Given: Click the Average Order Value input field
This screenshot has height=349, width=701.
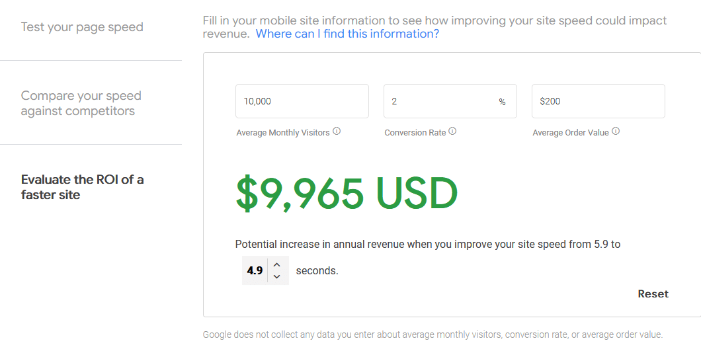Looking at the screenshot, I should (x=598, y=101).
